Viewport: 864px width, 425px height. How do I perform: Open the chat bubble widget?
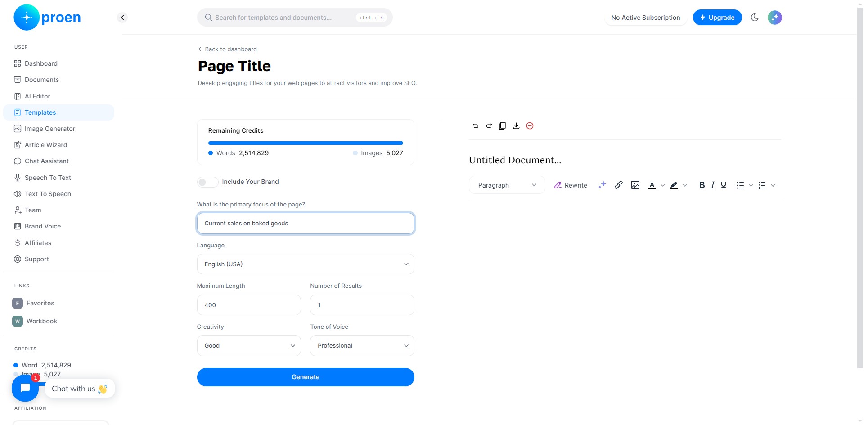25,388
